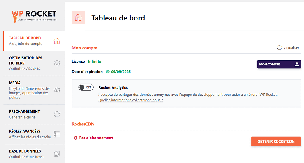Click the home icon beside Tableau de bord title
Screen dimensions: 304x163
click(78, 17)
